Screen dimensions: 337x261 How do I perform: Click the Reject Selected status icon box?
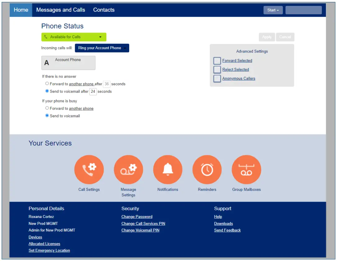(217, 70)
